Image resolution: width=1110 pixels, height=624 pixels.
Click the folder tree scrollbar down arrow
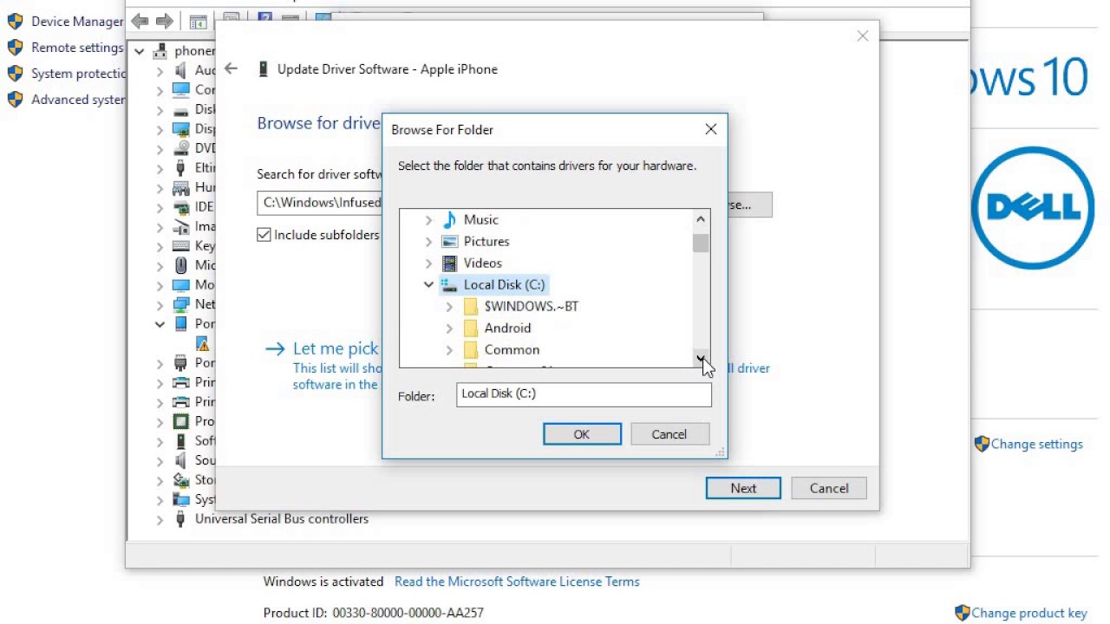click(701, 358)
